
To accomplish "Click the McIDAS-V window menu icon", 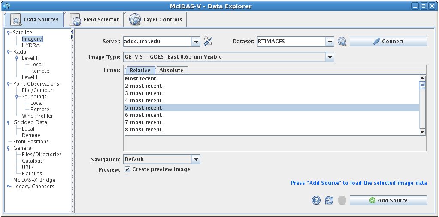I will coord(6,6).
